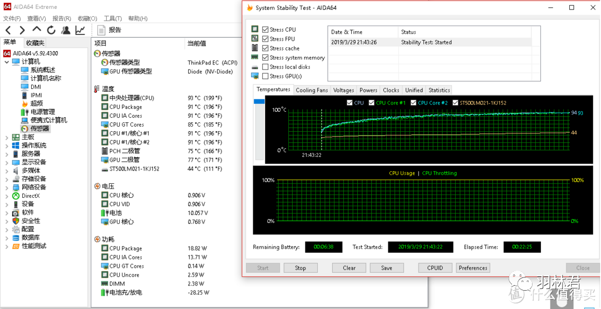Enable Stress local disks checkbox

pyautogui.click(x=265, y=67)
